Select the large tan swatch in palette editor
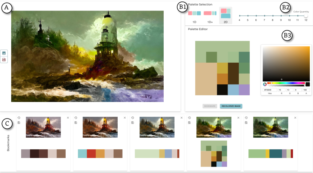This screenshot has height=173, width=313. tap(206, 79)
